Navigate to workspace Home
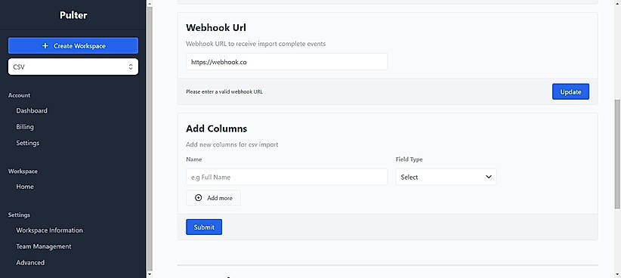 [x=25, y=187]
